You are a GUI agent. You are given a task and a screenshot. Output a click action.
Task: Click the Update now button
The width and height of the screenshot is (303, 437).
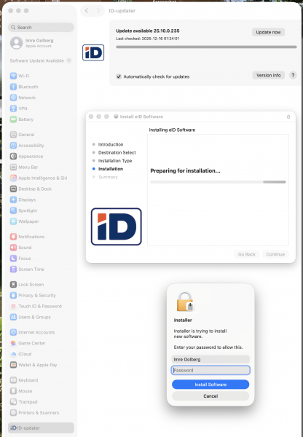point(268,32)
